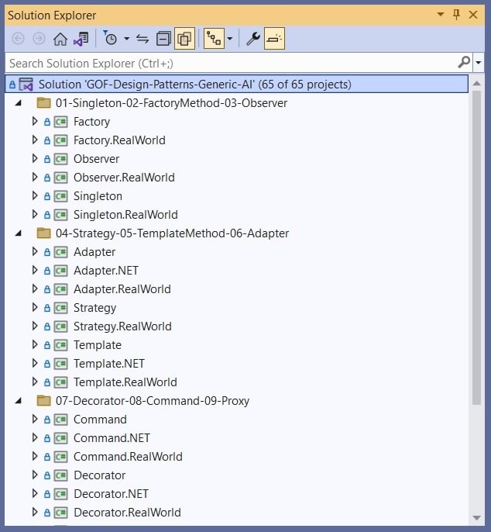Click C# project icon of Strategy
Viewport: 491px width, 532px height.
tap(61, 308)
